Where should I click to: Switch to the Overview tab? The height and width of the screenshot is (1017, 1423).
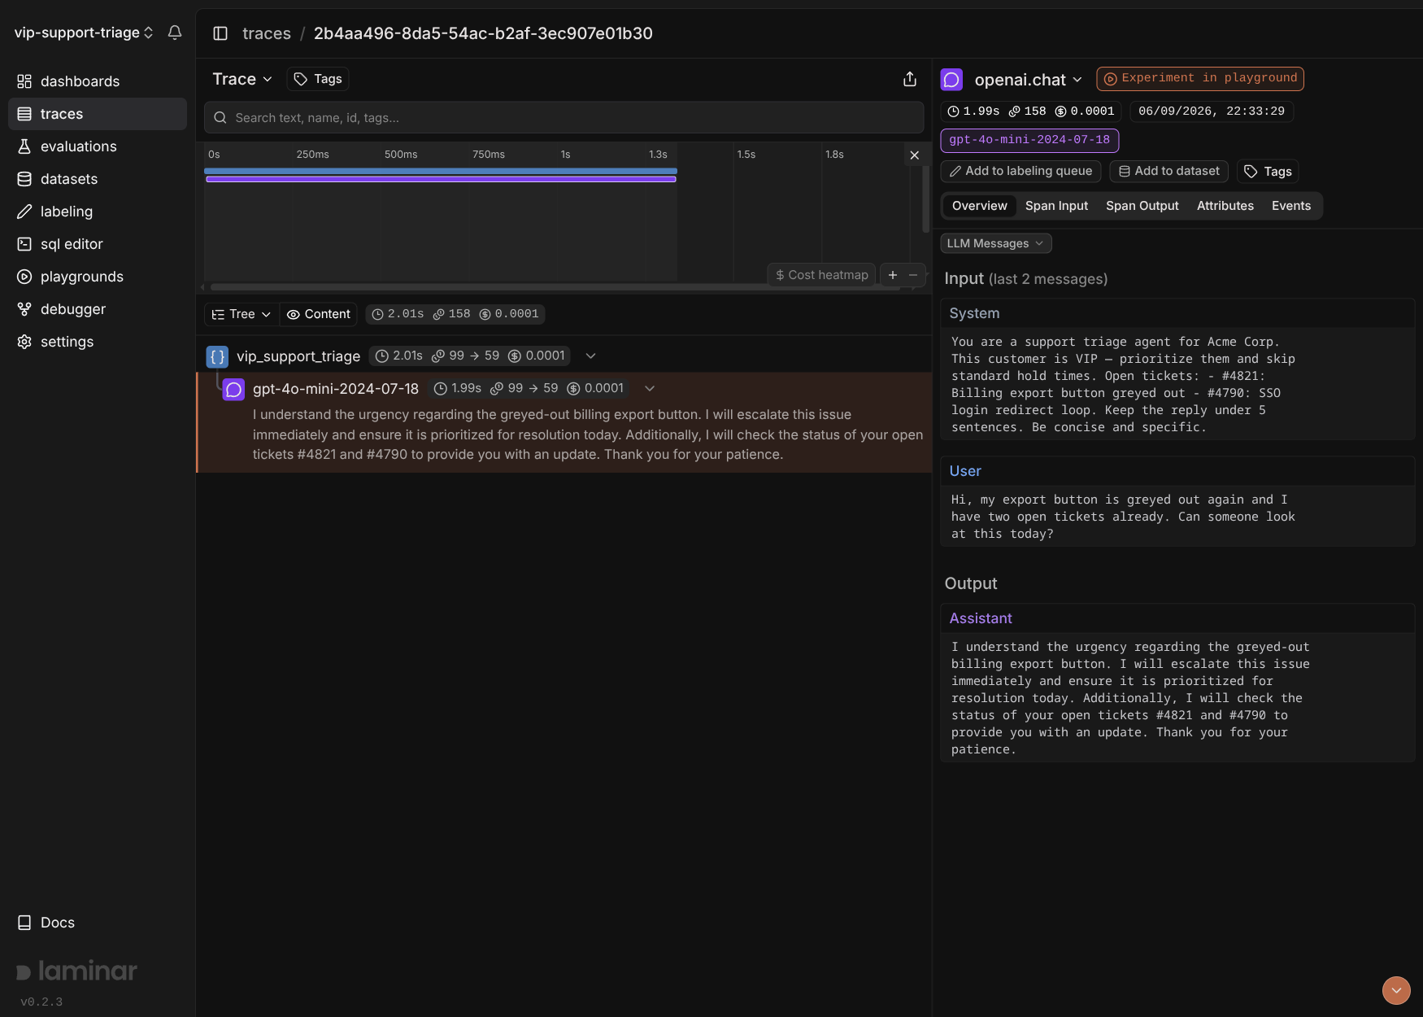click(979, 206)
